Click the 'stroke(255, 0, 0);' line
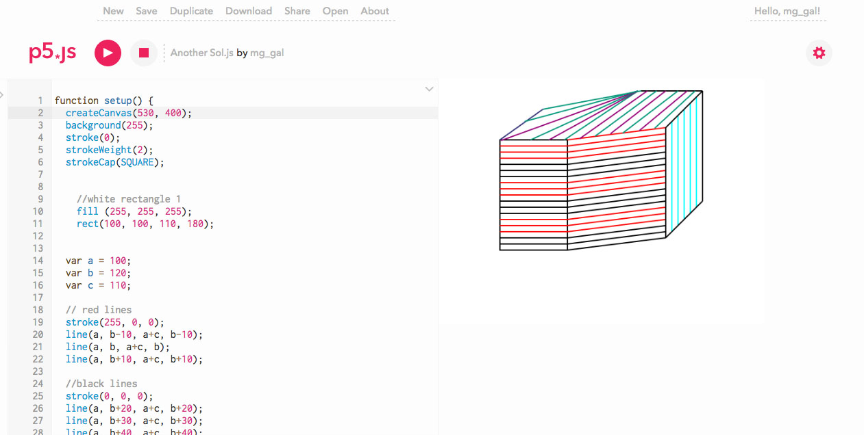The width and height of the screenshot is (864, 435). [x=115, y=322]
